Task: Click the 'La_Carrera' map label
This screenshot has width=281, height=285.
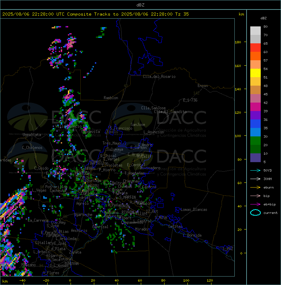Action: tap(38, 220)
